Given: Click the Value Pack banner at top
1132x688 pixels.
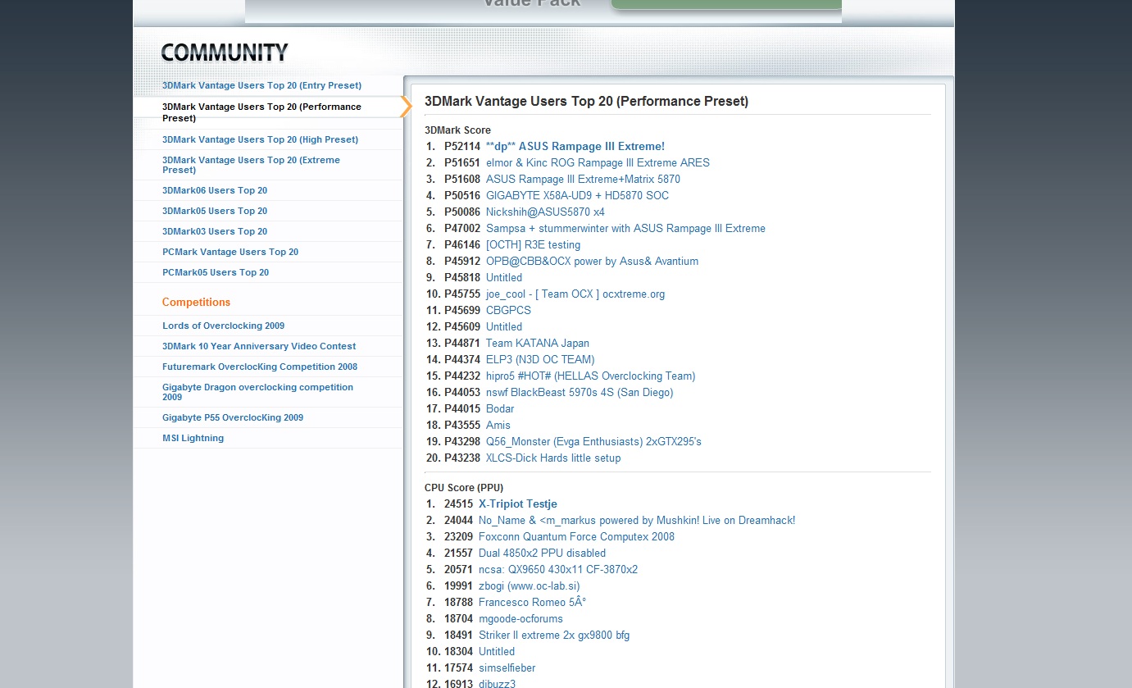Looking at the screenshot, I should (543, 11).
